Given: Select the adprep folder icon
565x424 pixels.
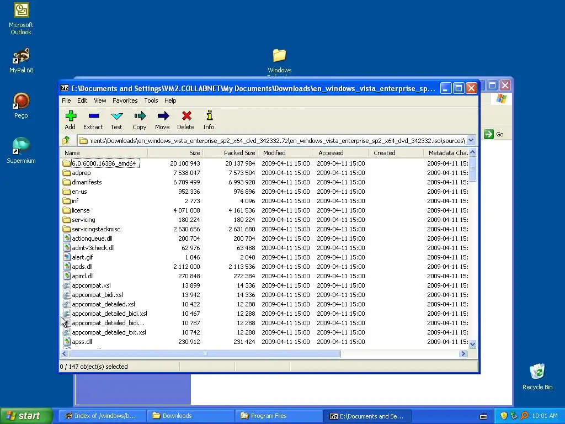Looking at the screenshot, I should pos(66,173).
